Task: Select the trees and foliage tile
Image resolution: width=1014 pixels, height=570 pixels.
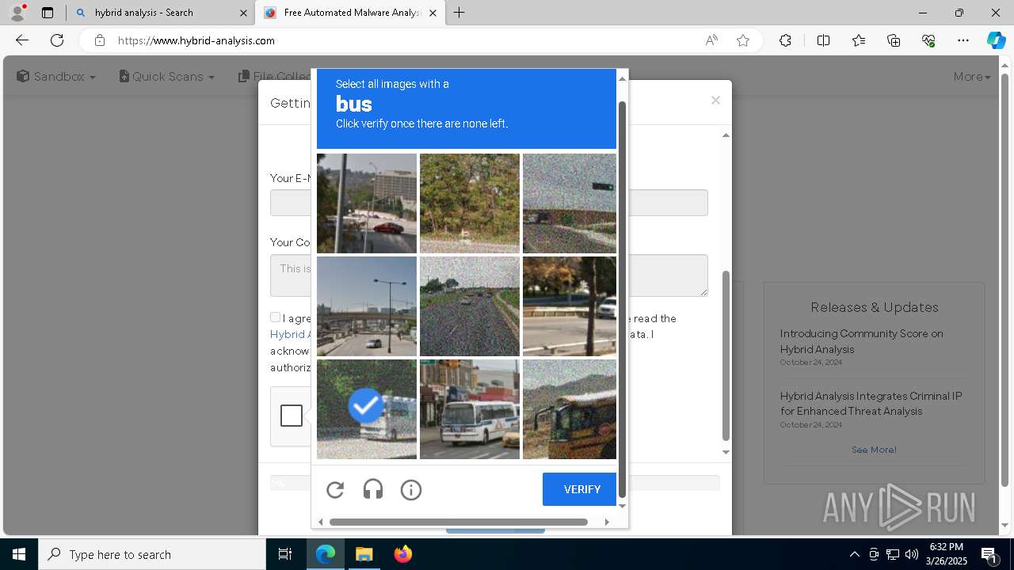Action: (470, 203)
